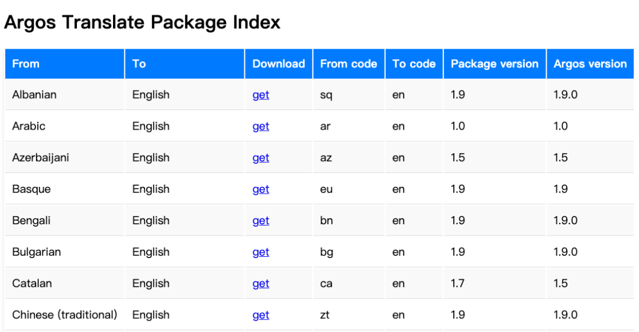Click the Argos version column header
The image size is (639, 332).
590,64
